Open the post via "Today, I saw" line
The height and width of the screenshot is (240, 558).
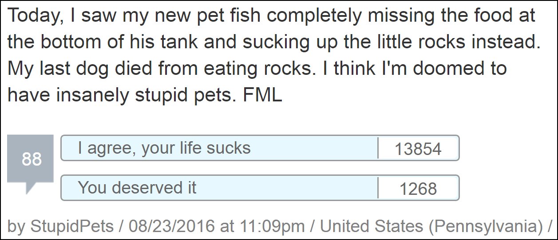[272, 16]
